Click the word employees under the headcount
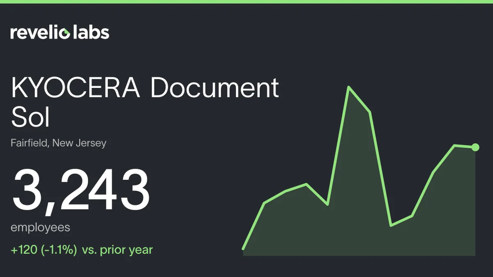This screenshot has height=277, width=493. [x=40, y=227]
